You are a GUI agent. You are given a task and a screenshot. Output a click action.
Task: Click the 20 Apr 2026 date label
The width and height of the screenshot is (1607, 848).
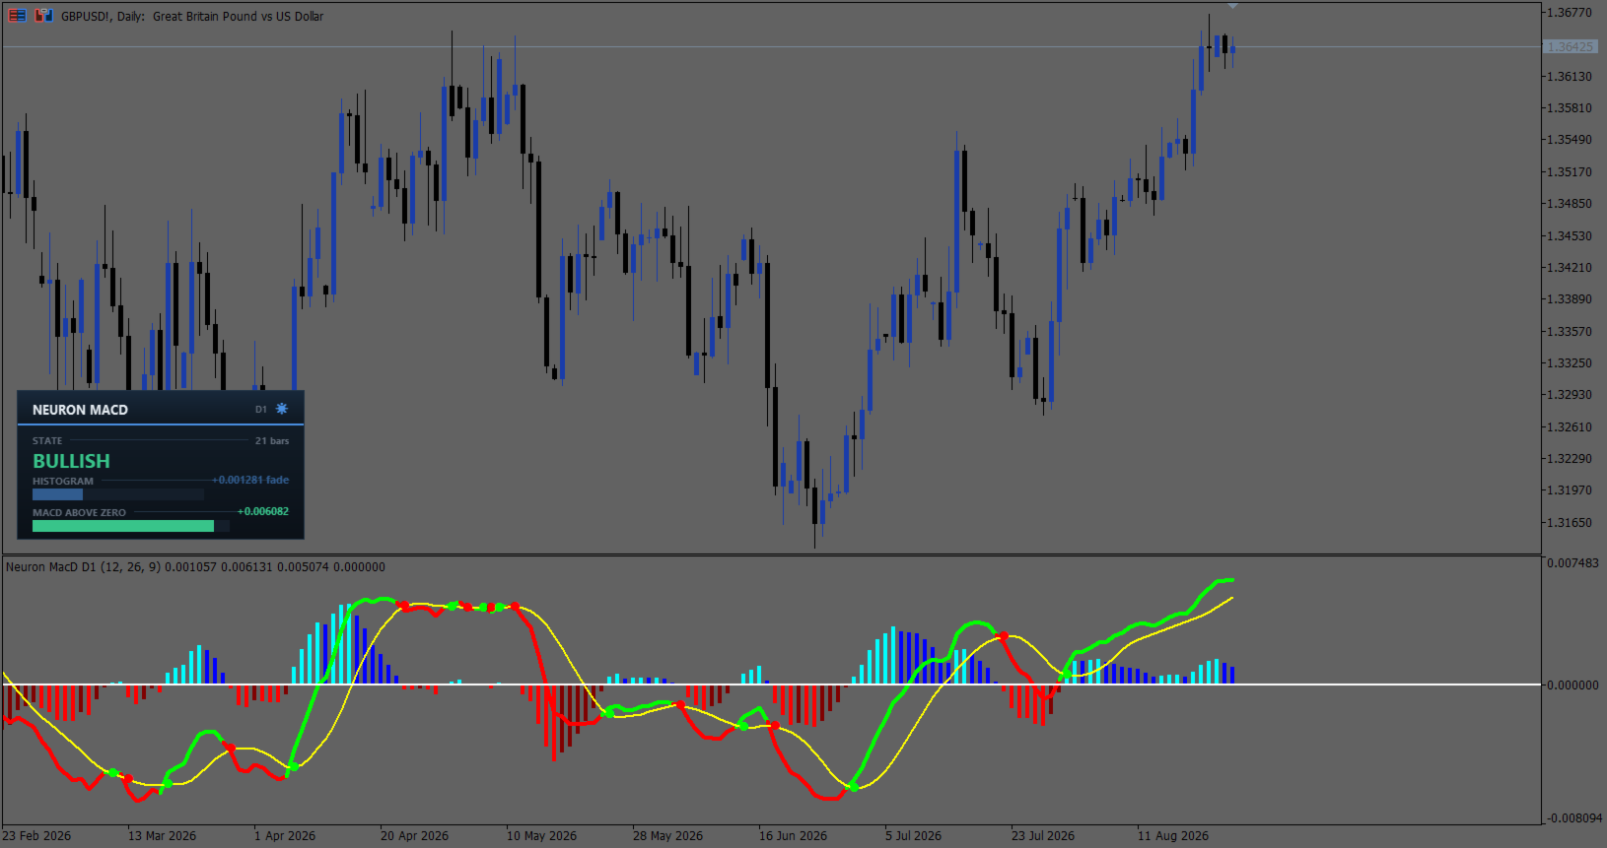point(415,836)
